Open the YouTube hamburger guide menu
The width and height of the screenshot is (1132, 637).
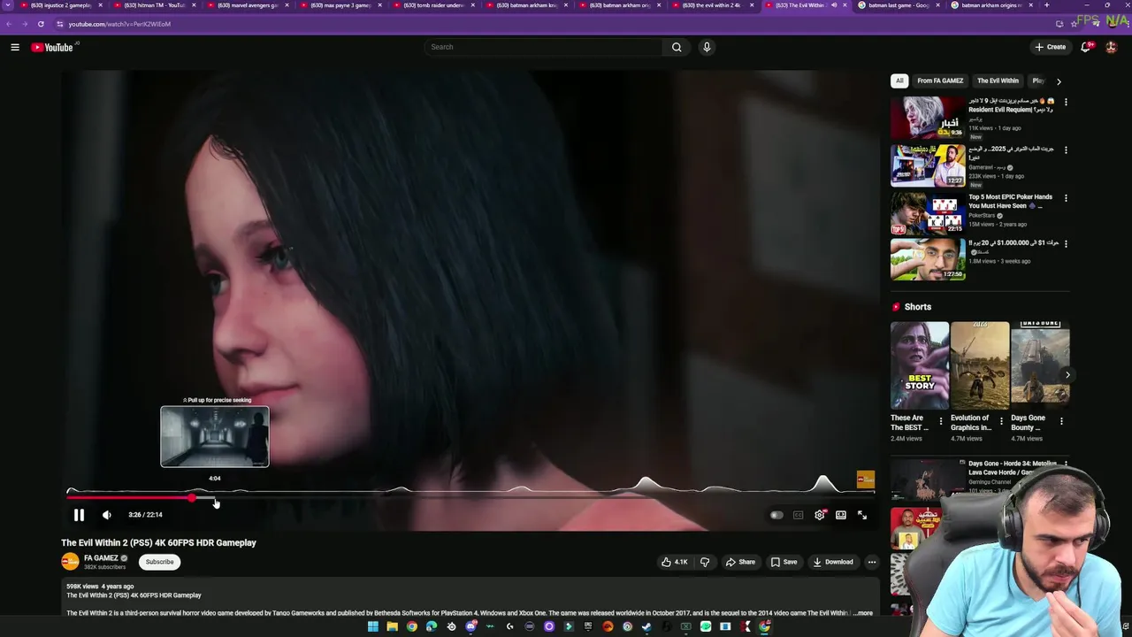coord(15,47)
